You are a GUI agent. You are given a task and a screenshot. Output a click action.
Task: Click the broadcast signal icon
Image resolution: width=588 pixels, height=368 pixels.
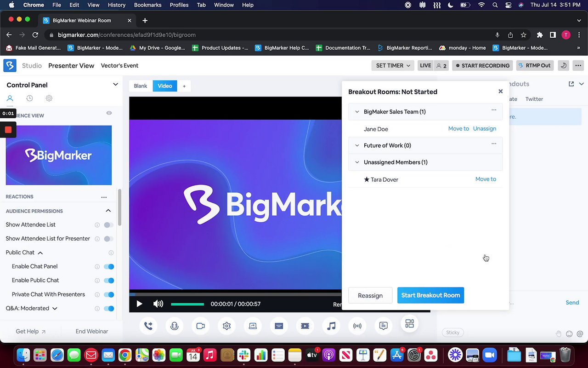tap(357, 326)
